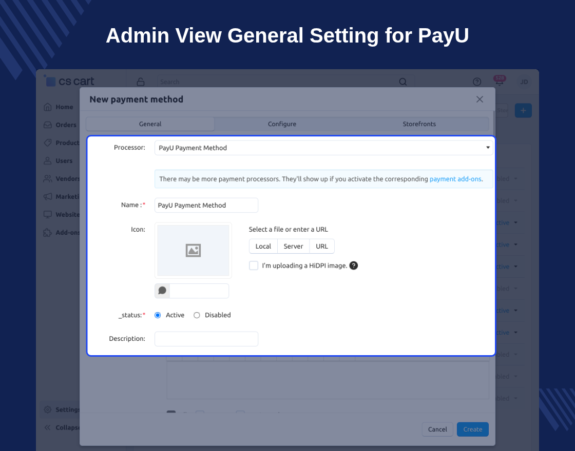The height and width of the screenshot is (451, 575).
Task: Choose Local file upload option
Action: pos(263,247)
